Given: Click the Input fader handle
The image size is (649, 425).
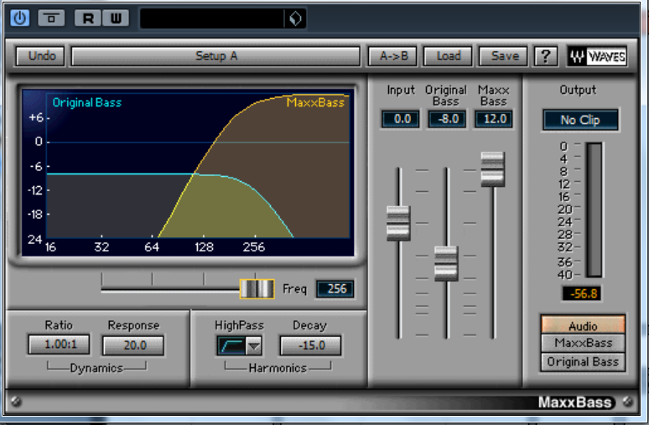Looking at the screenshot, I should coord(398,224).
